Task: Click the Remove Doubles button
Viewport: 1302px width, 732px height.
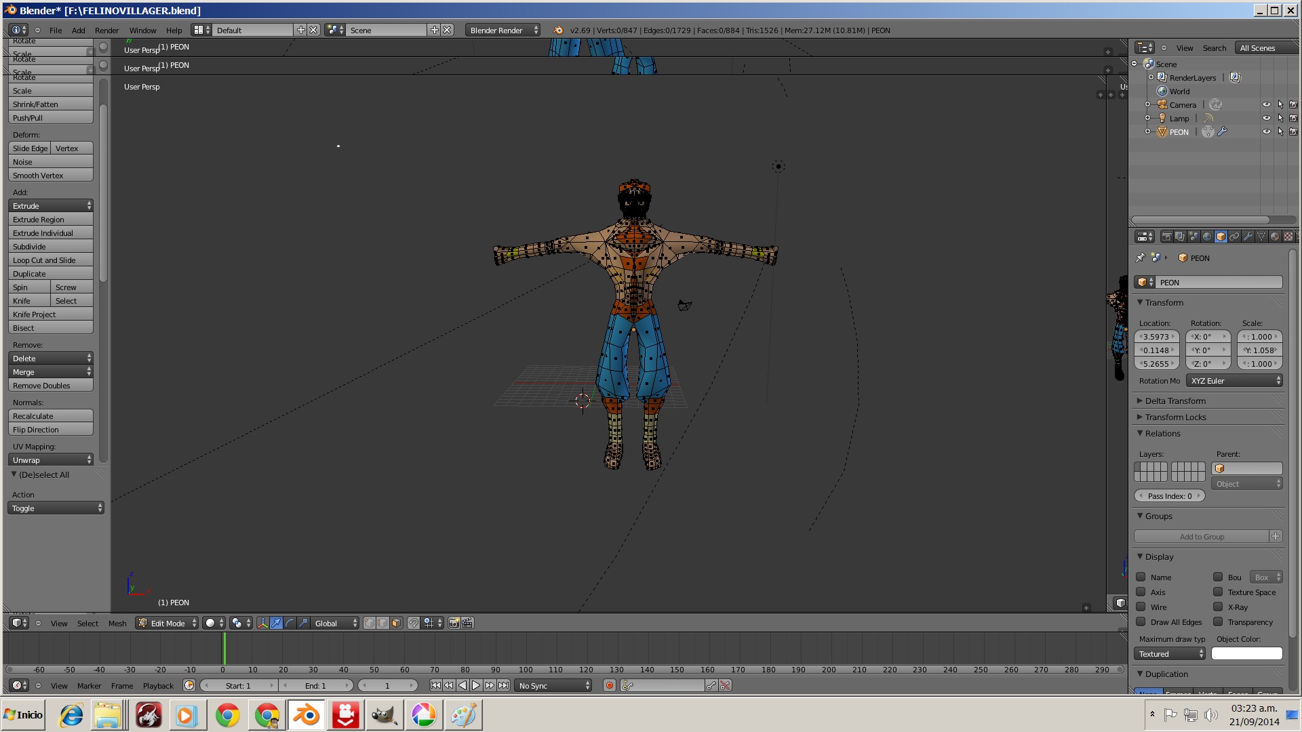Action: click(x=50, y=386)
